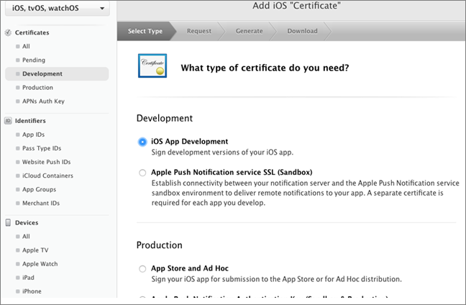Click the Identifiers ID badge icon
This screenshot has height=305, width=466.
point(8,121)
